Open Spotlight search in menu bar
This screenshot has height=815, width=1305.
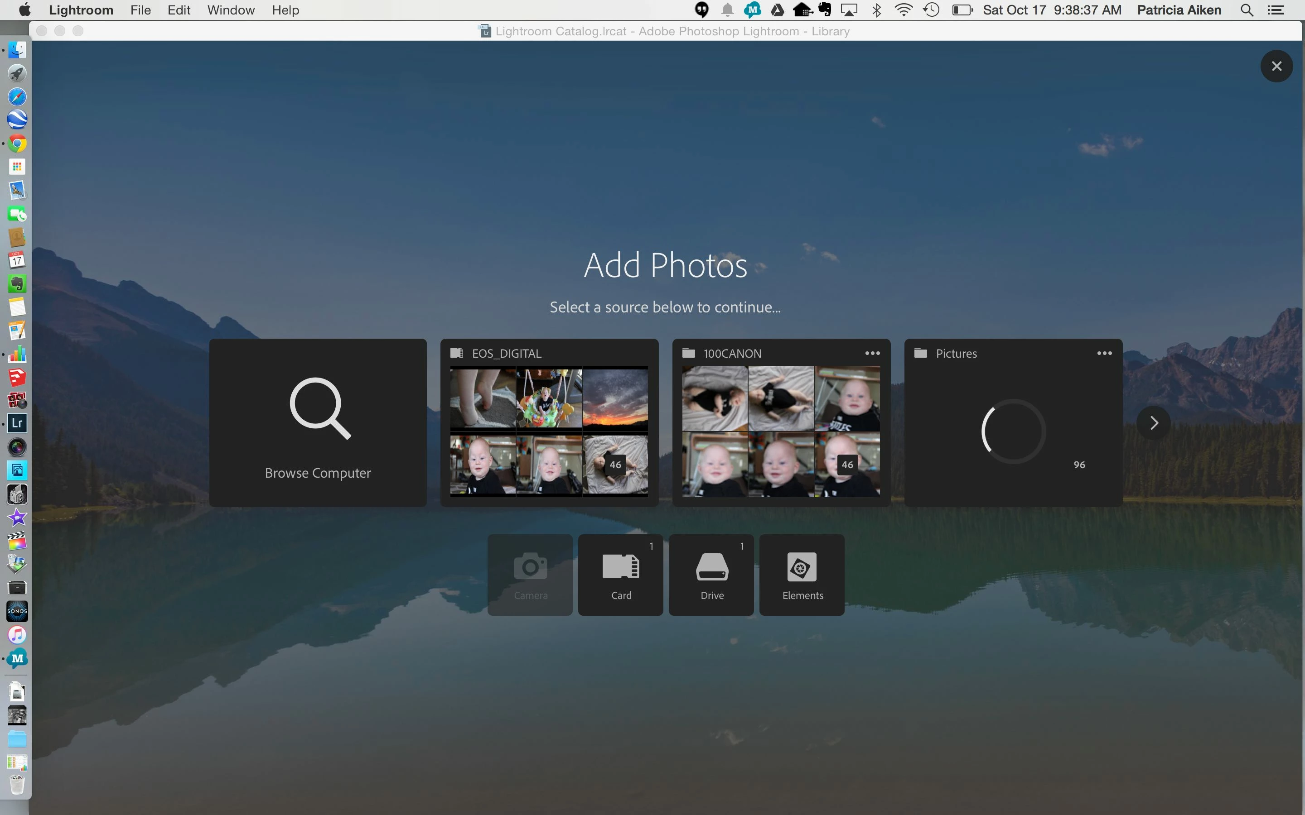click(x=1246, y=10)
